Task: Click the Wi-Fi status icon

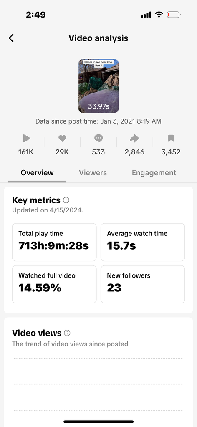Action: (159, 15)
